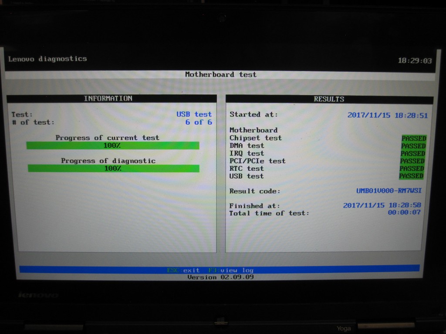Click total time value 00:00:07
This screenshot has width=446, height=334.
(x=404, y=212)
